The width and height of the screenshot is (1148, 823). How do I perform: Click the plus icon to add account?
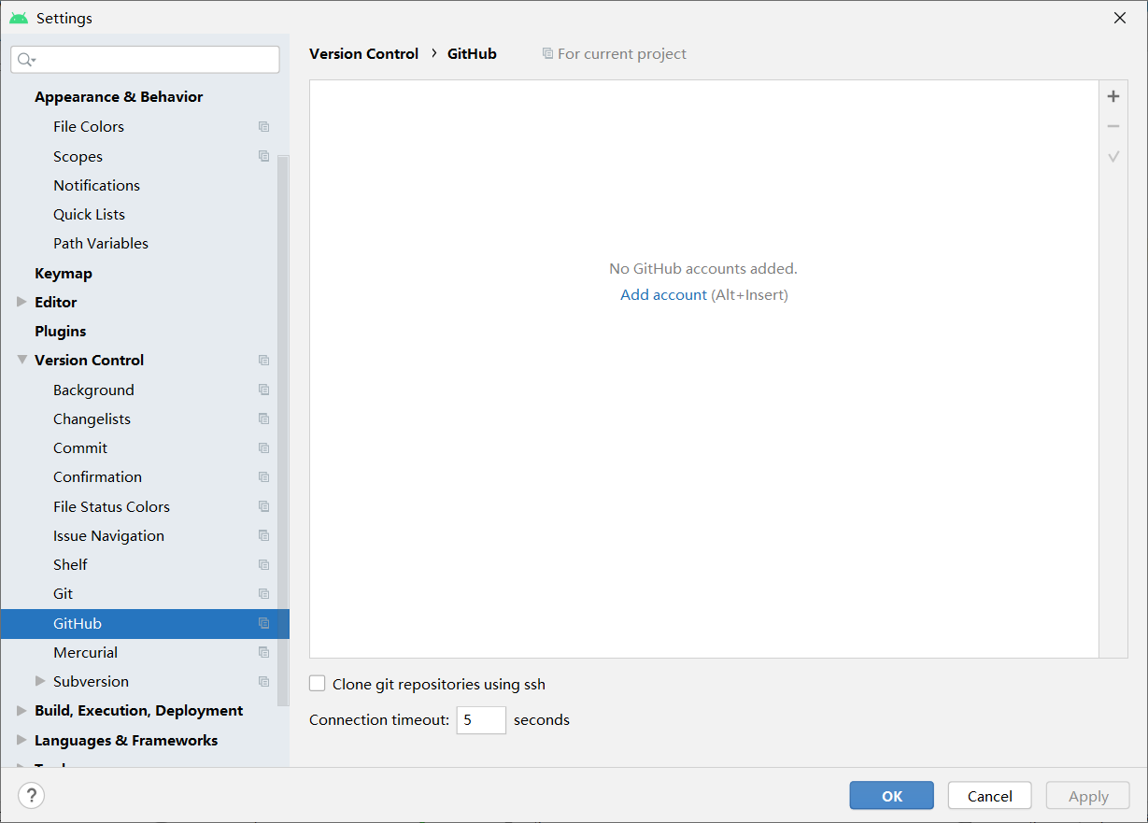1113,96
